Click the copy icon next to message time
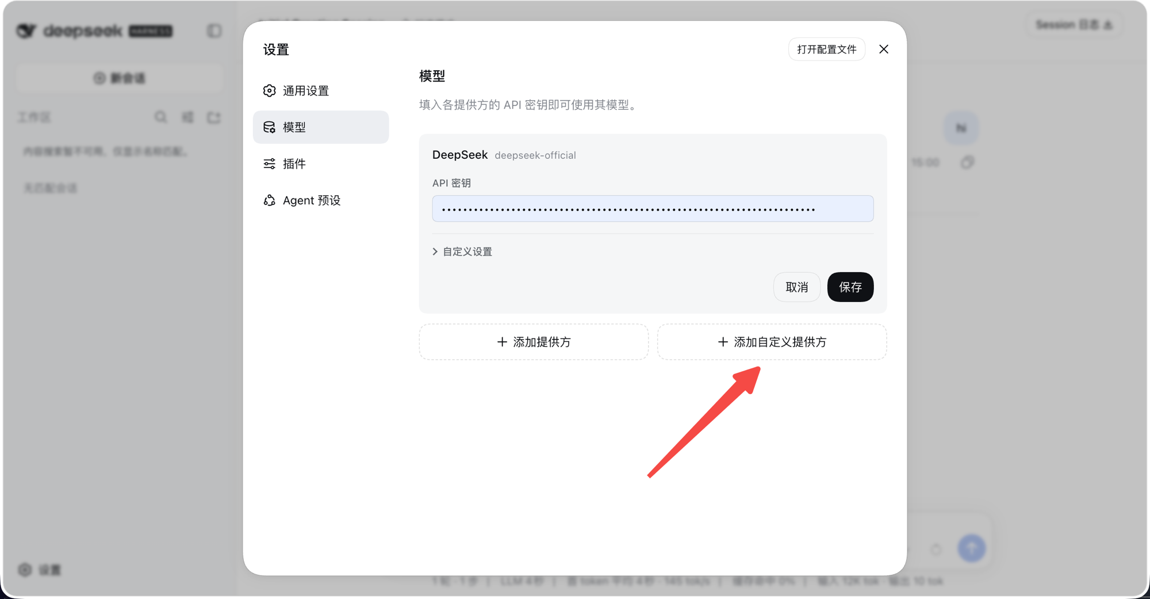This screenshot has width=1150, height=599. (x=967, y=163)
